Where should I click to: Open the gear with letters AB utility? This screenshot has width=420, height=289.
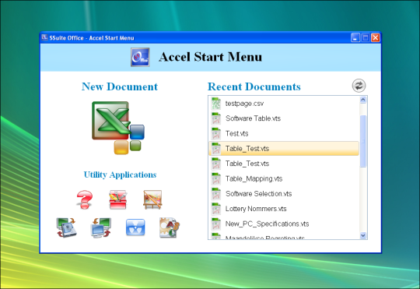coord(170,227)
